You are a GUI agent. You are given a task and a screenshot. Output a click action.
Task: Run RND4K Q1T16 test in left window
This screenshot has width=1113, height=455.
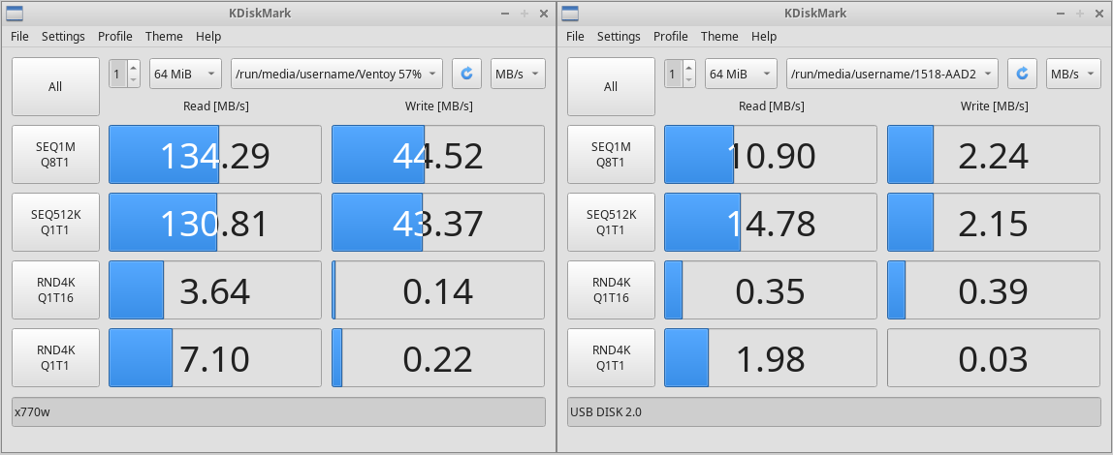pyautogui.click(x=55, y=289)
